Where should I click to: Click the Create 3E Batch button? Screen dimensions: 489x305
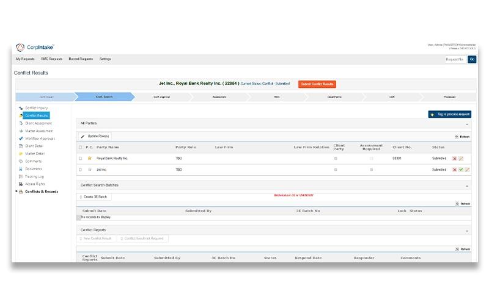(94, 196)
